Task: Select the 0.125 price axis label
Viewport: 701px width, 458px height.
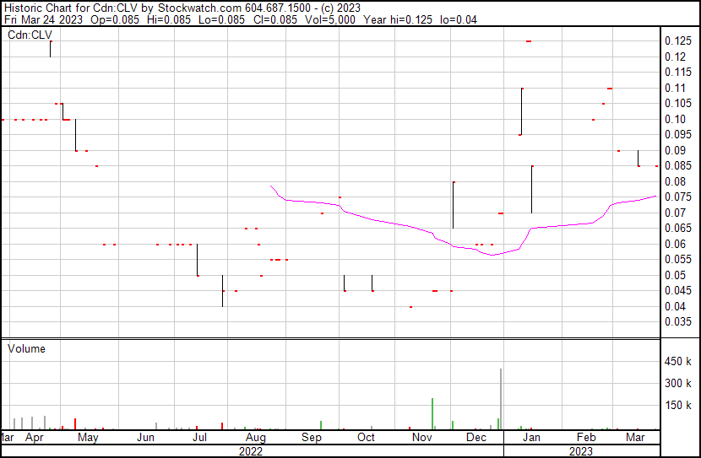Action: click(x=677, y=41)
